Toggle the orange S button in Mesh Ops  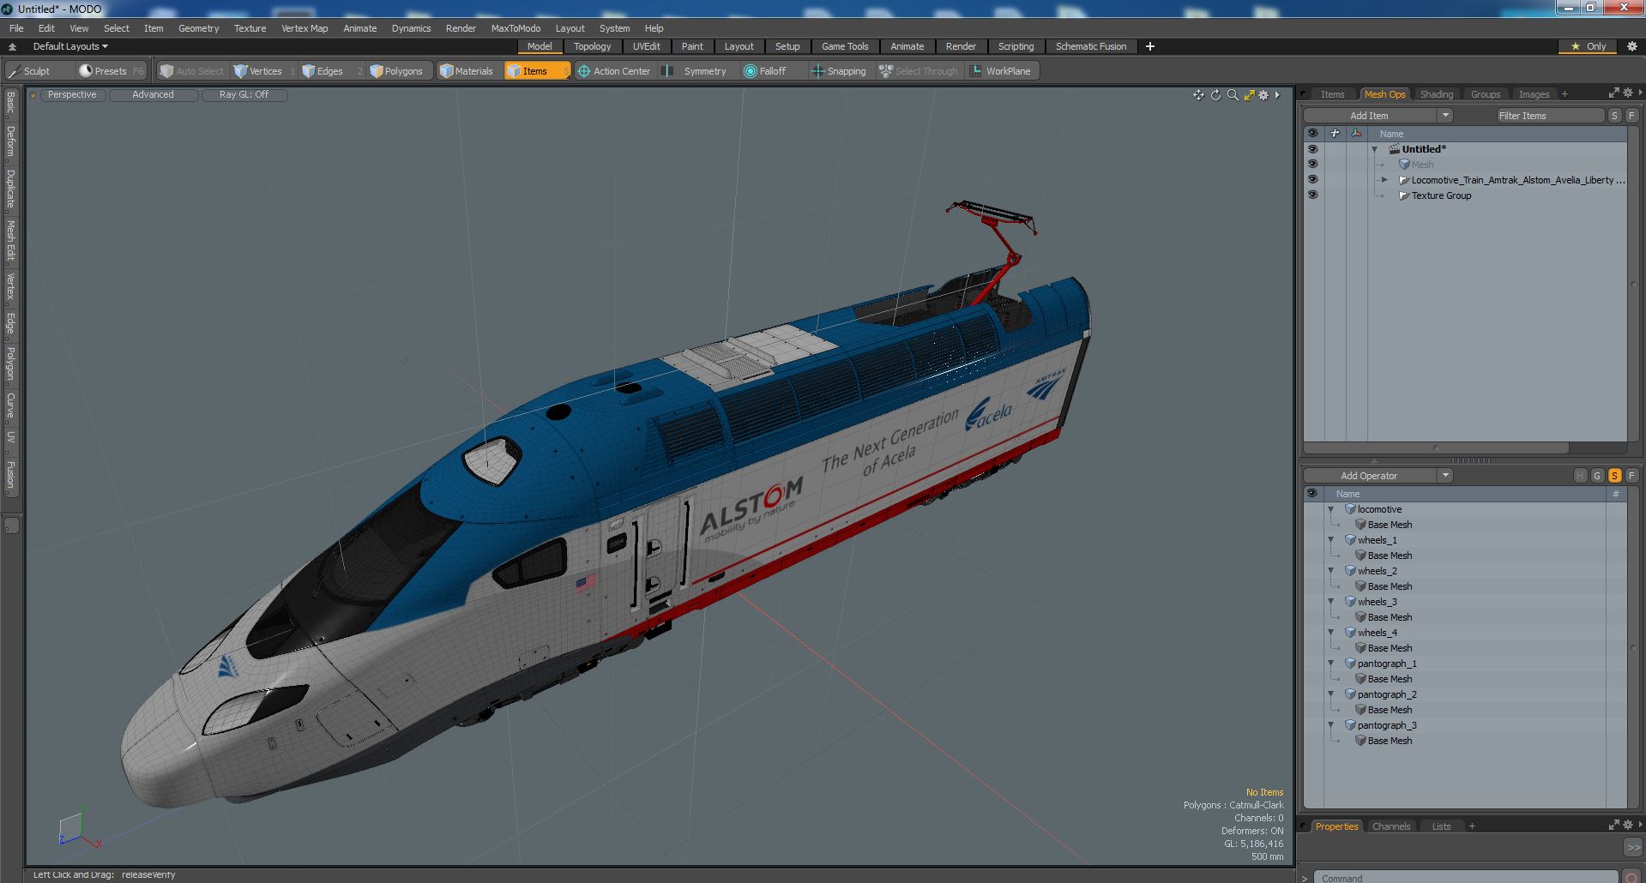pos(1614,476)
